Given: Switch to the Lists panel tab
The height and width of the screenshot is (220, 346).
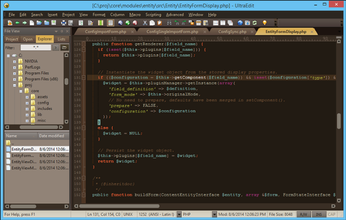Looking at the screenshot, I should (x=61, y=39).
